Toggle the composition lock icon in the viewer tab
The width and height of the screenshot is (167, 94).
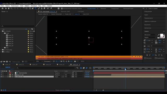click(x=41, y=11)
